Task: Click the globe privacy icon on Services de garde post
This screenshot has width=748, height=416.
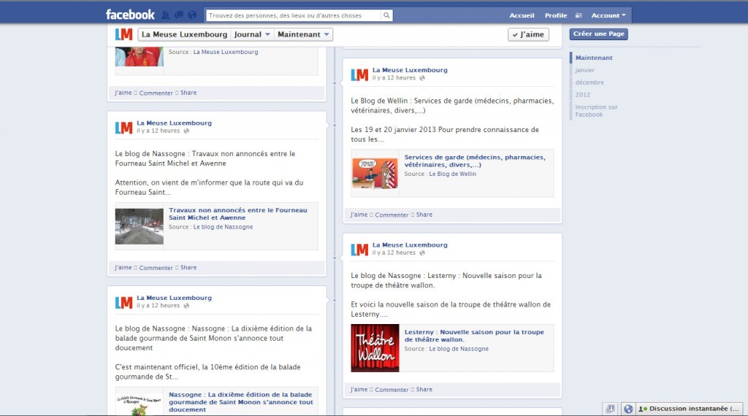Action: tap(422, 78)
